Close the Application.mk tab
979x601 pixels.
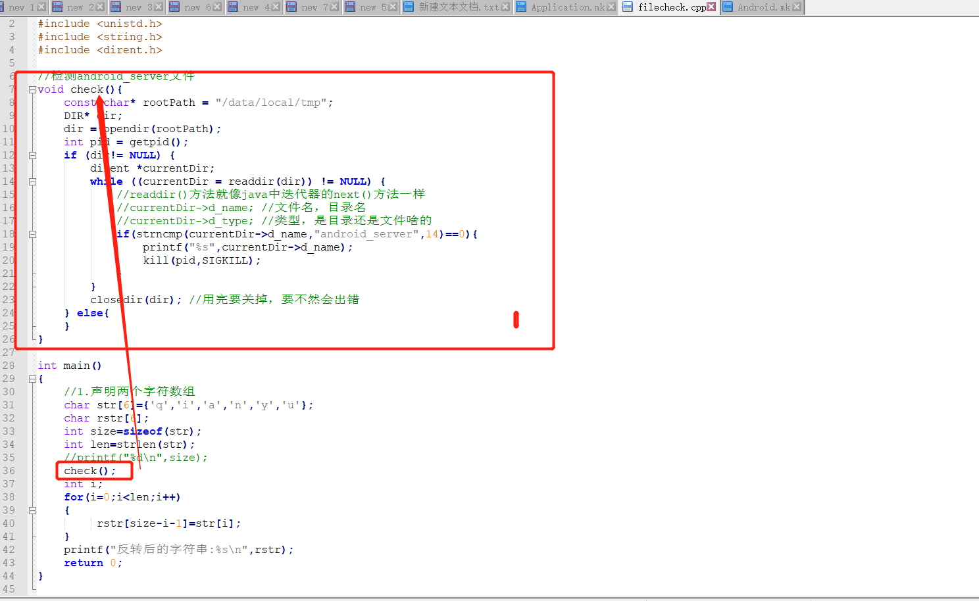click(611, 7)
